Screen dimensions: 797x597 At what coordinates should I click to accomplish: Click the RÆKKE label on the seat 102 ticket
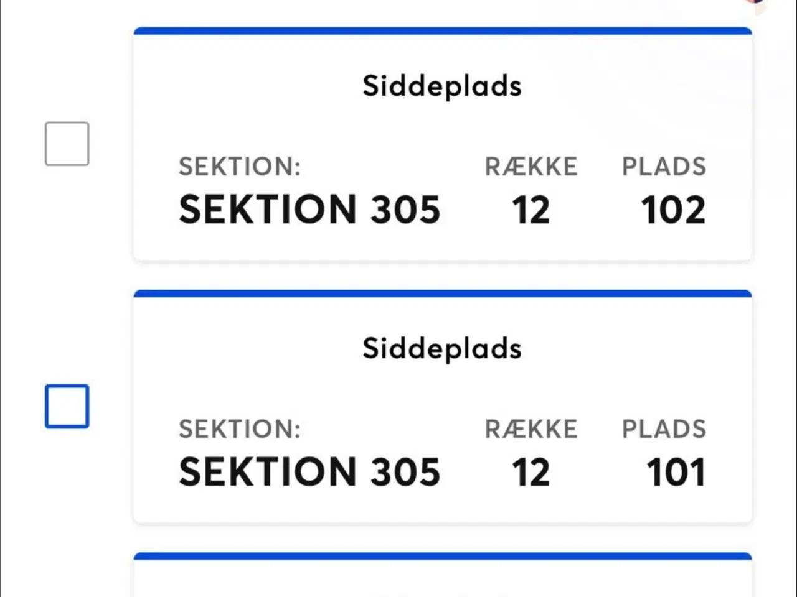531,167
